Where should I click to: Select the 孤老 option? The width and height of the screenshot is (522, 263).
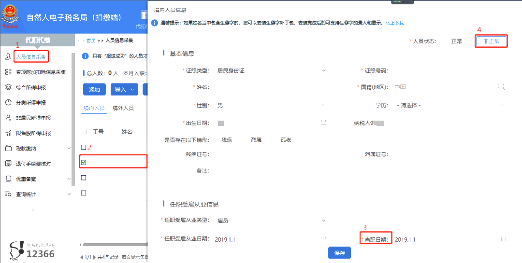(286, 140)
